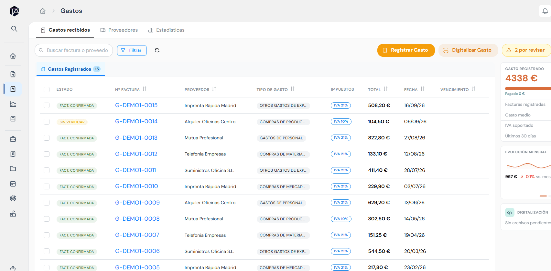This screenshot has width=551, height=271.
Task: Click the Evolución mensual trend chart
Action: pos(529,166)
